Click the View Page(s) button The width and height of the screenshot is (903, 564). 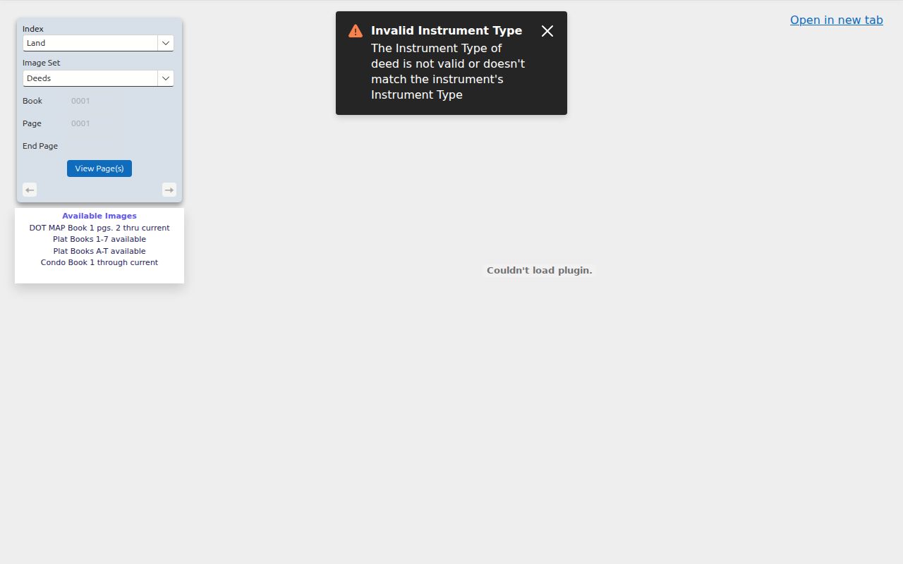pyautogui.click(x=99, y=168)
